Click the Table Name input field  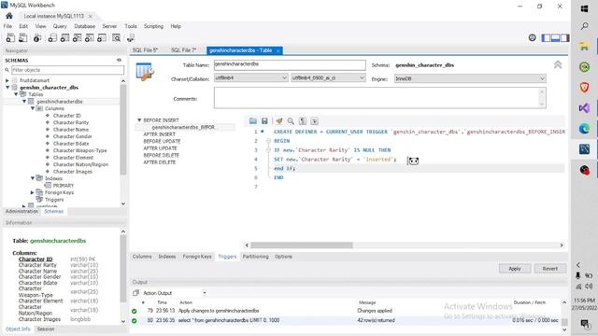[290, 64]
